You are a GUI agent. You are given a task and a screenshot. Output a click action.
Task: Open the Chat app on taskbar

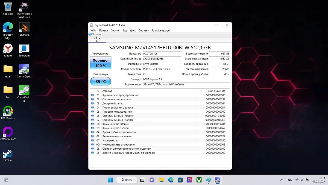(152, 180)
